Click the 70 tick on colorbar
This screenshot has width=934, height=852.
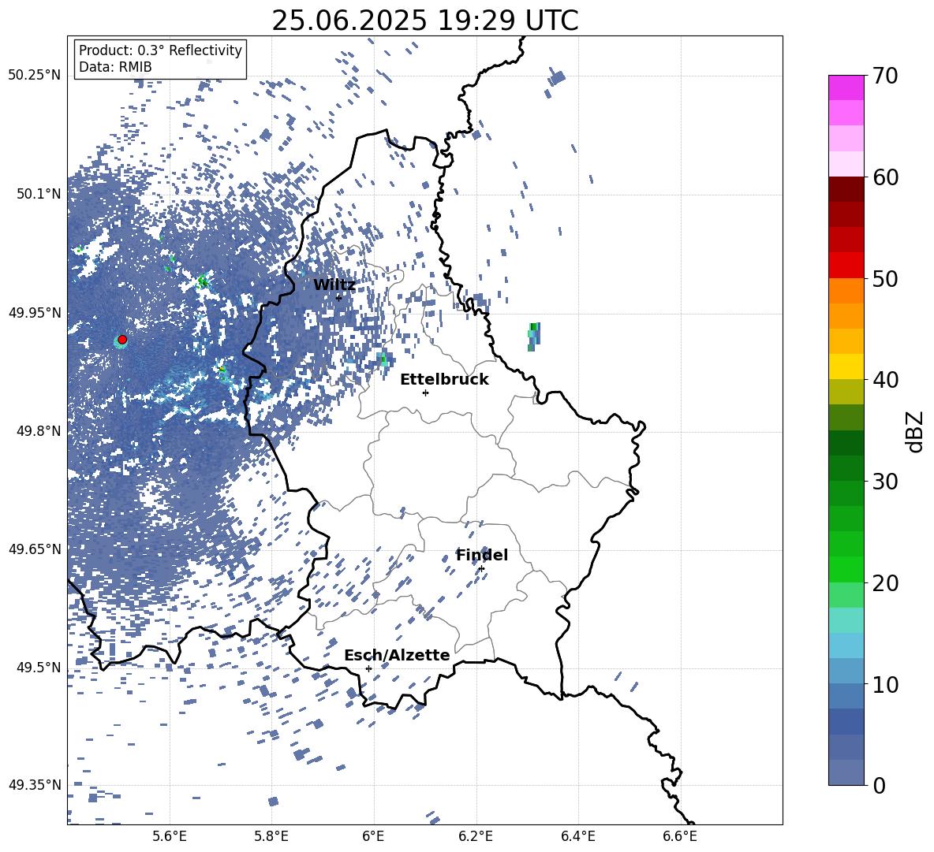(x=885, y=76)
